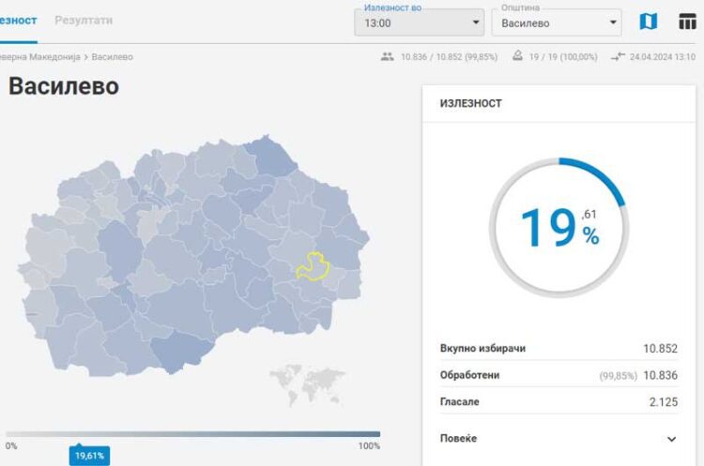The height and width of the screenshot is (466, 704).
Task: Click the voters people icon
Action: tap(387, 56)
